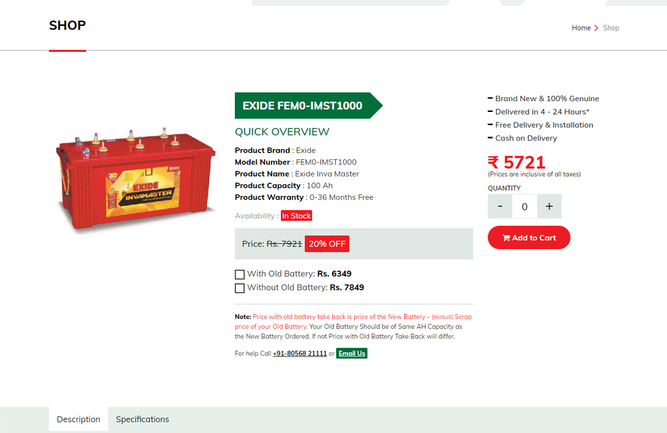667x433 pixels.
Task: Decrease quantity with the minus button
Action: (x=500, y=206)
